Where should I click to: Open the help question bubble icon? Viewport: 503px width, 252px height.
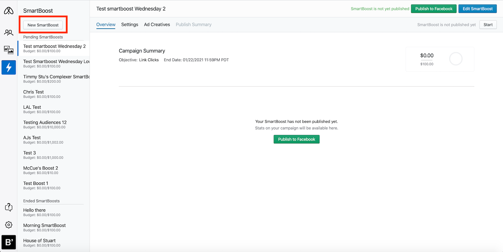click(x=9, y=207)
